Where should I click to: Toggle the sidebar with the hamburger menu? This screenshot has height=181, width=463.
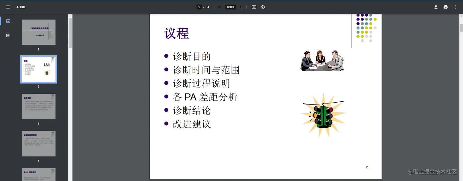tap(8, 7)
